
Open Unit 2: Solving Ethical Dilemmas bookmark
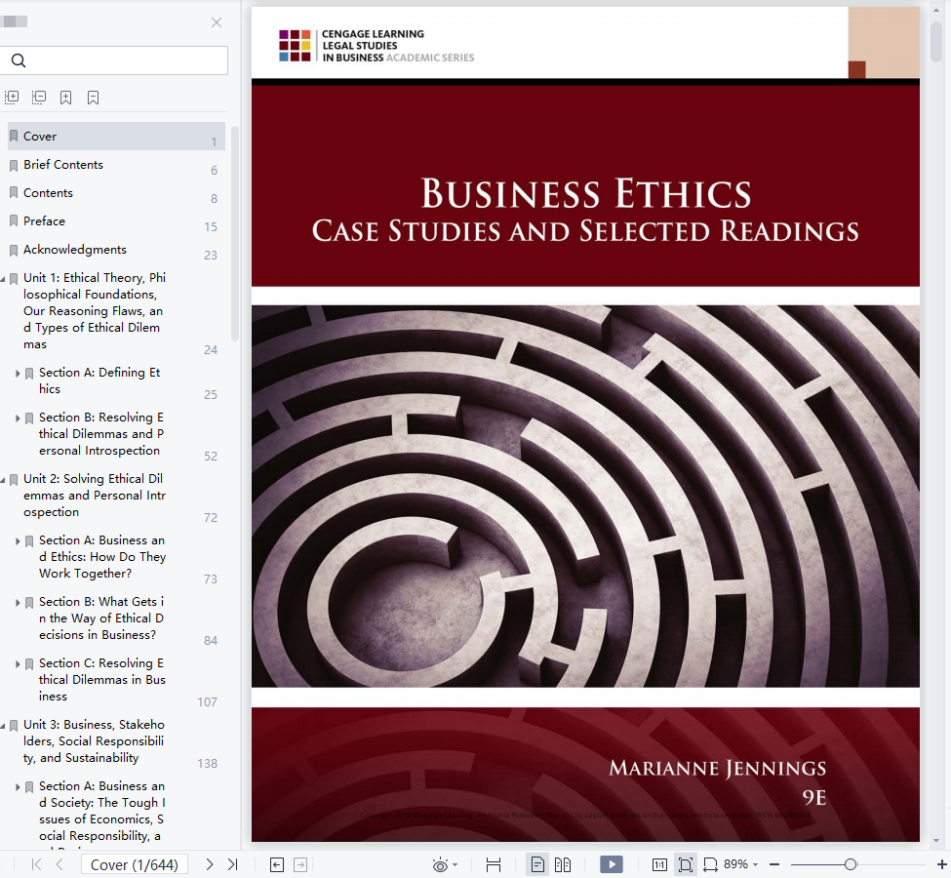(95, 496)
